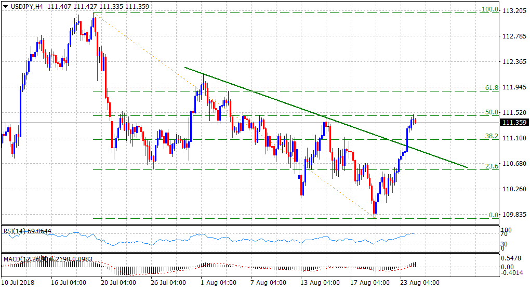
Task: Click the current price tag 111.359
Action: click(x=514, y=123)
